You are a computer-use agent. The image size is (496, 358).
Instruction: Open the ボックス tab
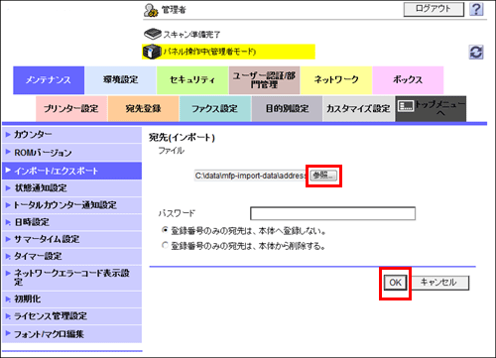point(408,80)
